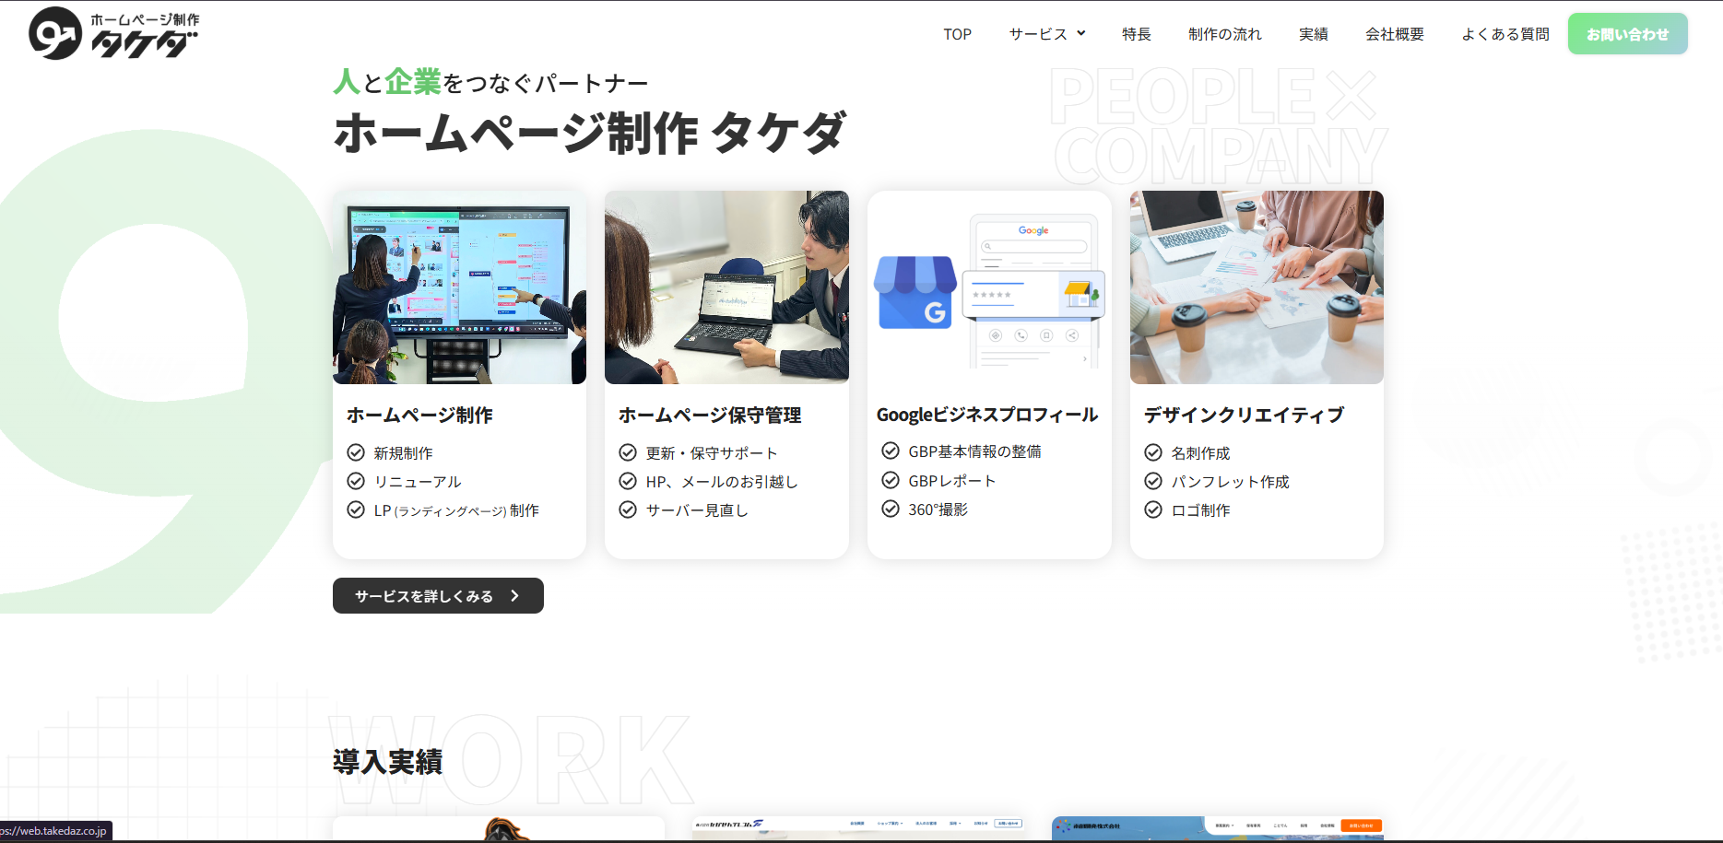The image size is (1723, 843).
Task: Open よくある質問 in the navigation
Action: (1505, 34)
